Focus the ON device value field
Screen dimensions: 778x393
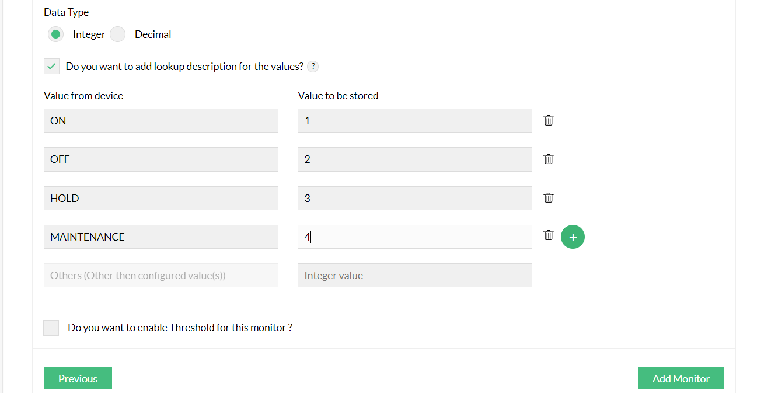point(161,121)
